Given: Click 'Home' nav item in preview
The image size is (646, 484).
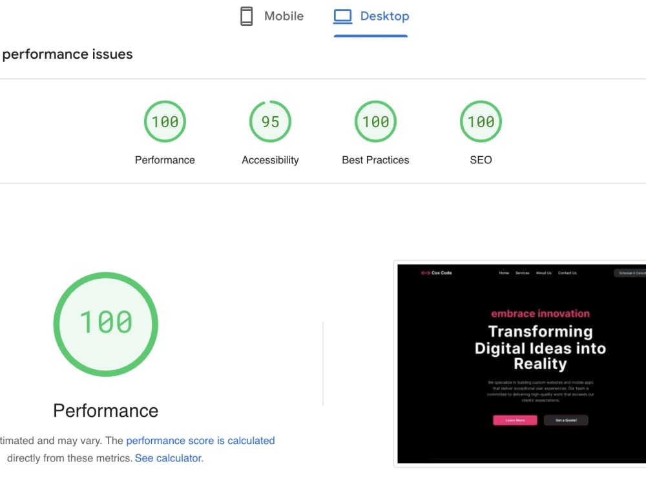Looking at the screenshot, I should pos(504,273).
